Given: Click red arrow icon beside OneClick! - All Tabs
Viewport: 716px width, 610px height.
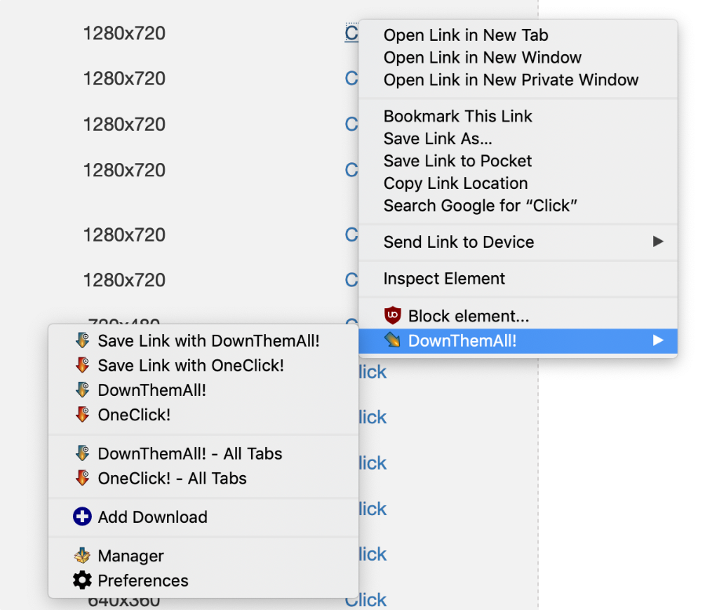Looking at the screenshot, I should (82, 478).
